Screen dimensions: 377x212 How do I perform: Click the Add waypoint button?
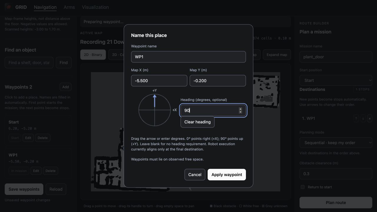(x=66, y=87)
